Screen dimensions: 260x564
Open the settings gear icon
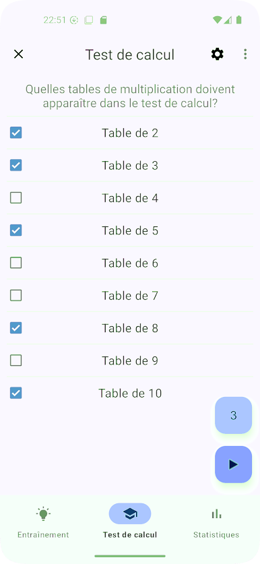click(217, 55)
